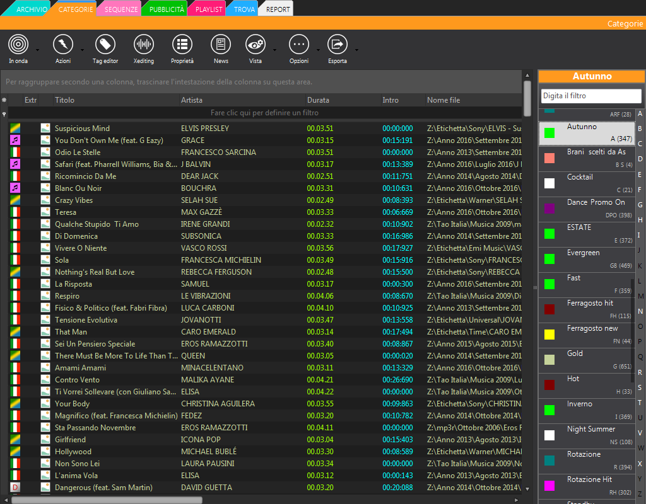Click the category filter text field
Screen dimensions: 646x504
[x=590, y=96]
